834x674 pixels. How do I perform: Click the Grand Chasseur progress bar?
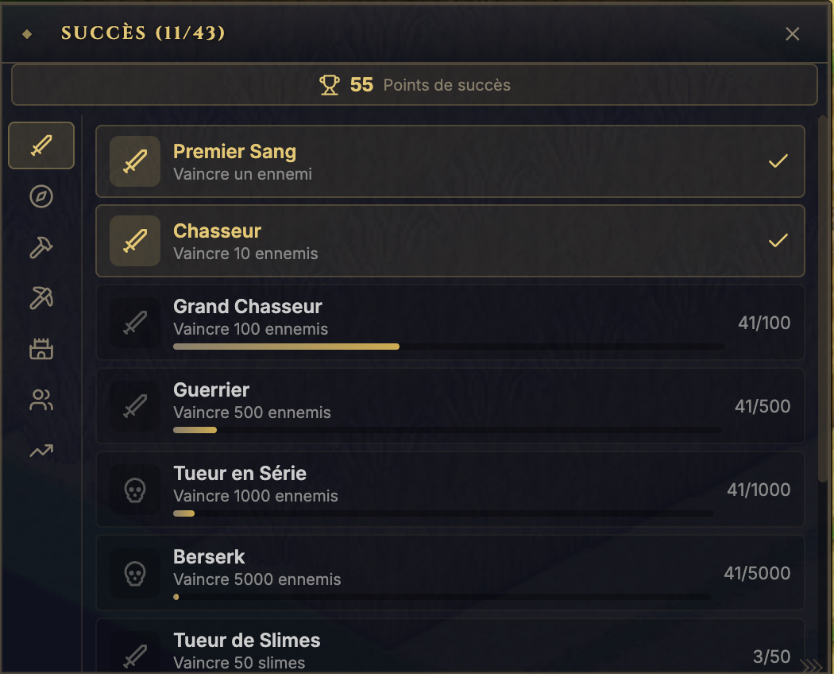tap(448, 347)
